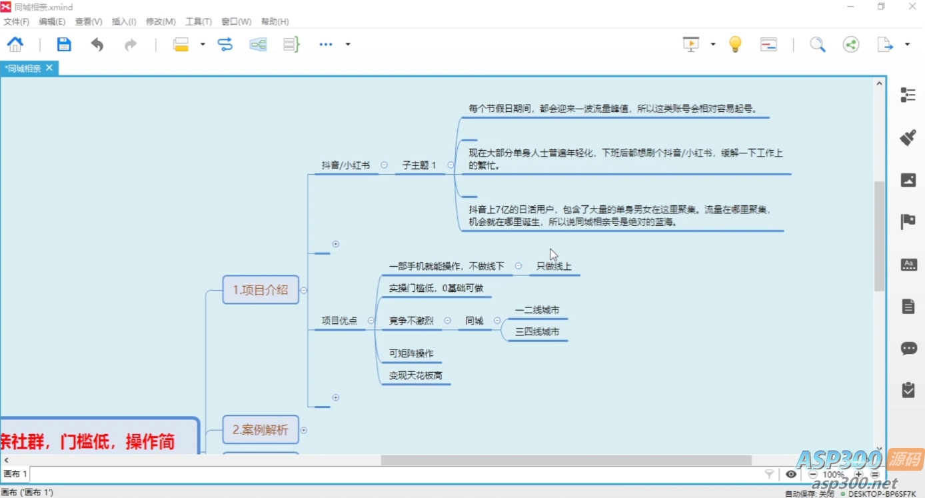Redo the undone action
The width and height of the screenshot is (925, 498).
(131, 45)
